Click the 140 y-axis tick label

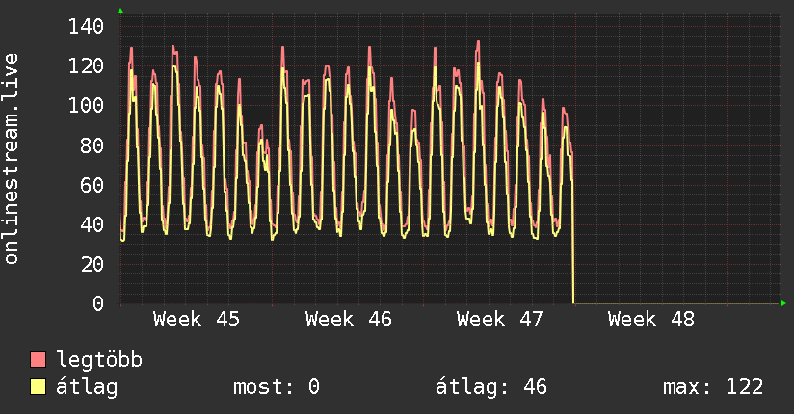point(86,26)
